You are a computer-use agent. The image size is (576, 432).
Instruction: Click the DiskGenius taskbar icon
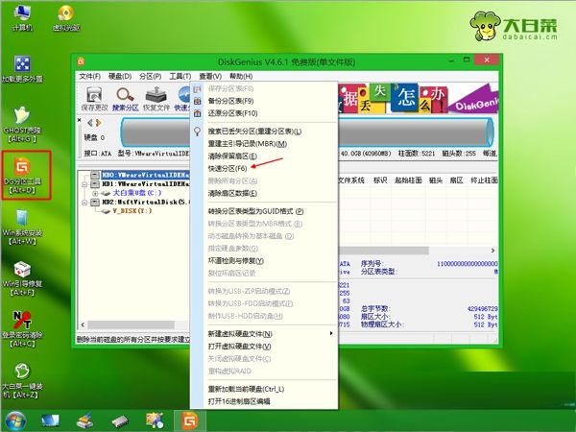point(188,420)
